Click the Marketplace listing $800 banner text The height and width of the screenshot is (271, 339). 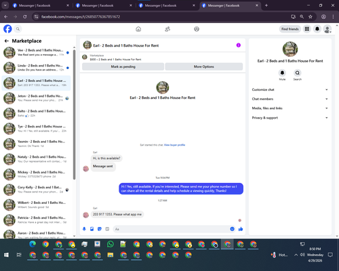[115, 60]
